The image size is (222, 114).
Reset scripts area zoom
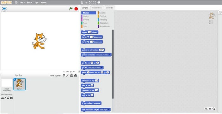(x=210, y=109)
